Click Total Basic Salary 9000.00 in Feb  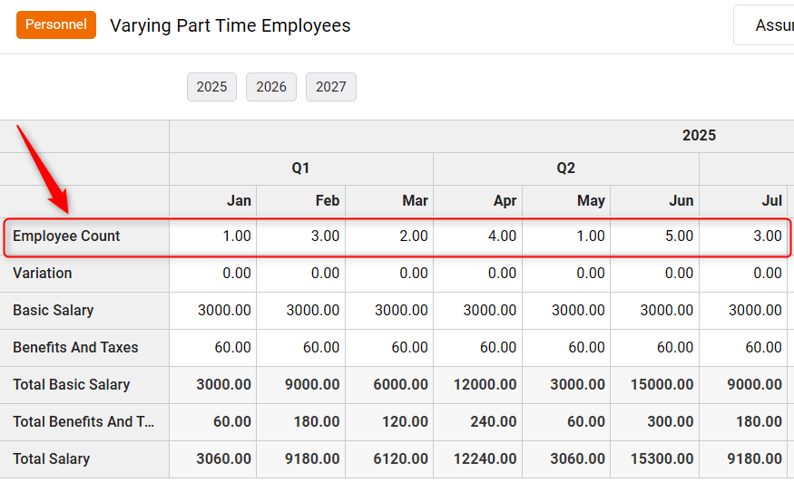pos(300,385)
